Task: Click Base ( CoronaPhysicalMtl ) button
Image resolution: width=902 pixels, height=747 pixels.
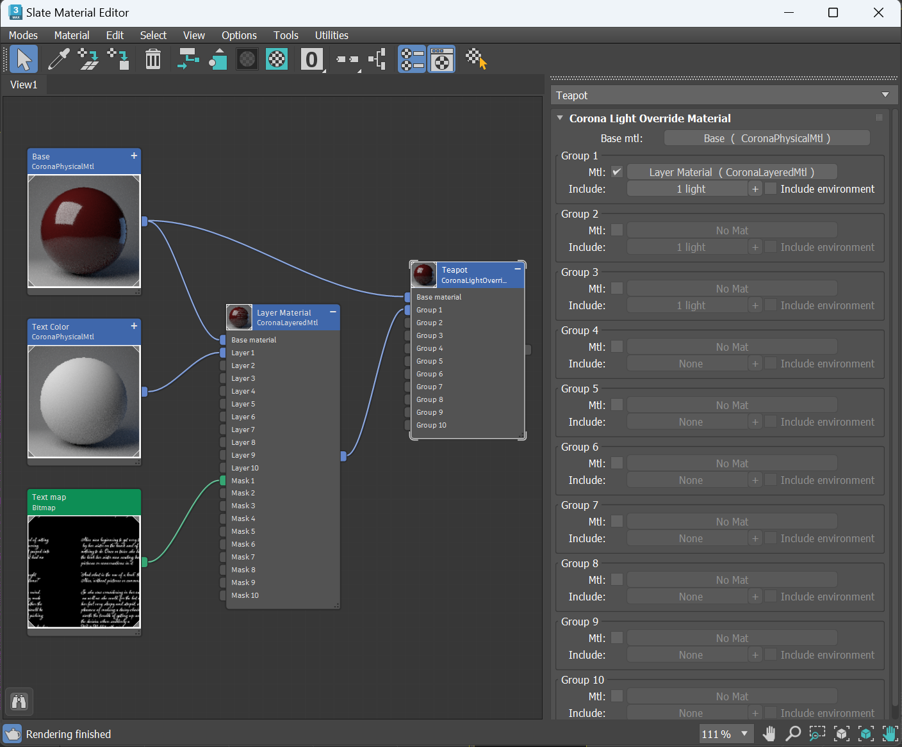Action: click(x=767, y=138)
